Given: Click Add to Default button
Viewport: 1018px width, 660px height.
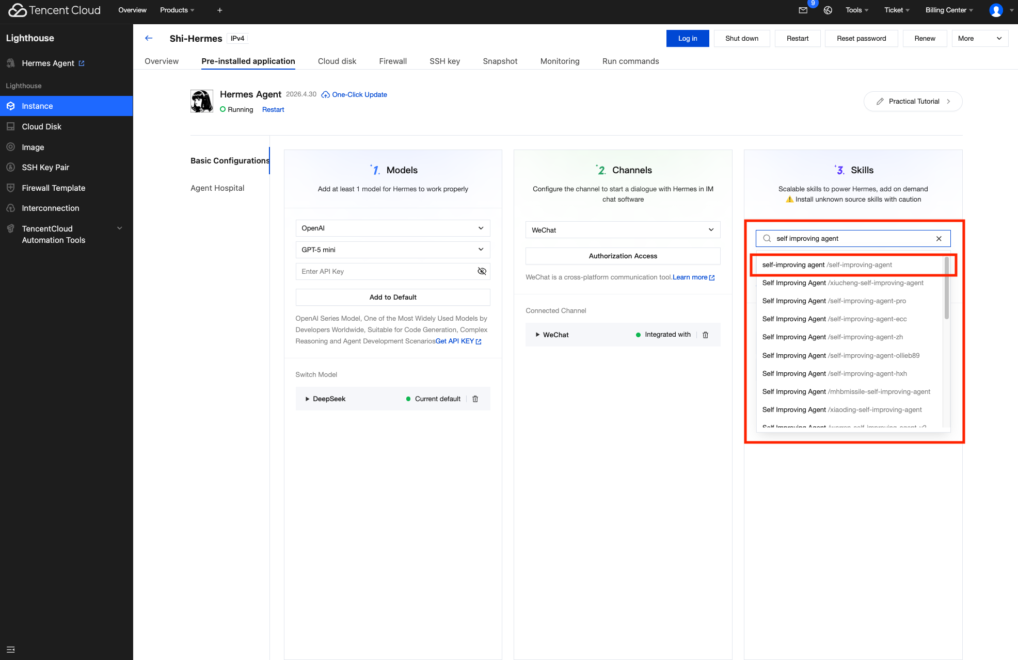Looking at the screenshot, I should point(393,297).
